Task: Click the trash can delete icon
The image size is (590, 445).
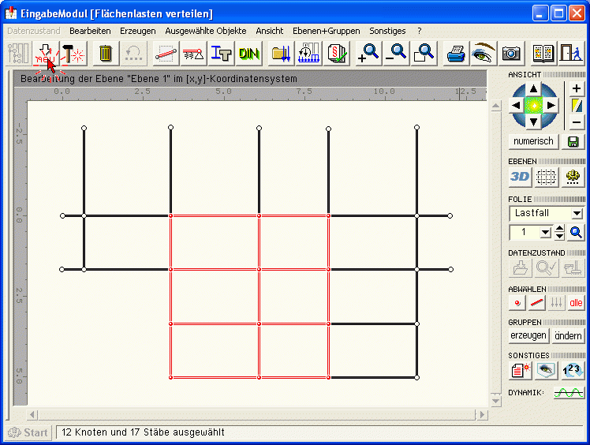Action: [106, 54]
